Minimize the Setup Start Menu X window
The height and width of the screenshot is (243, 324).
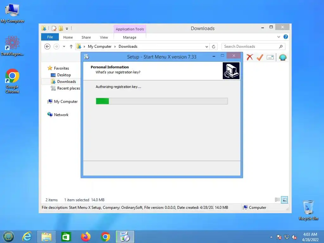(214, 56)
